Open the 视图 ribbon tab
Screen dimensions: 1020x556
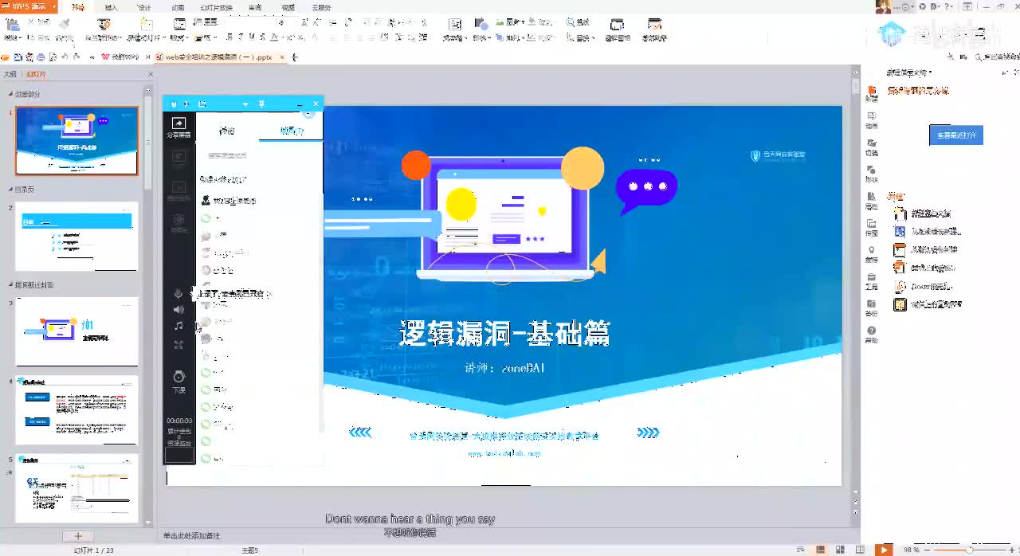[288, 7]
